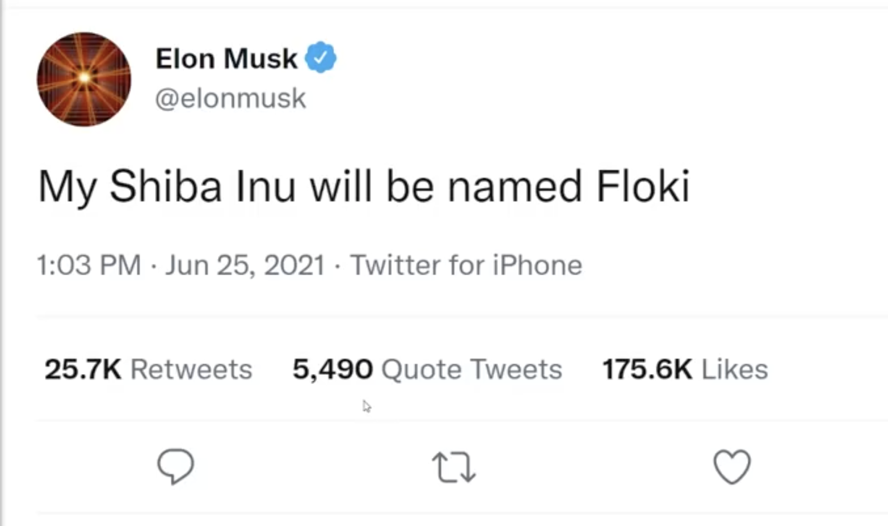Open the @elonmusk handle link
Viewport: 888px width, 526px height.
[x=230, y=99]
